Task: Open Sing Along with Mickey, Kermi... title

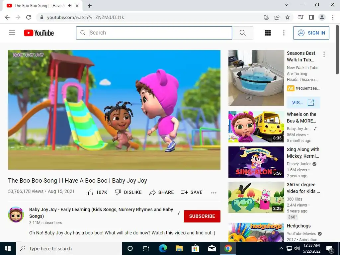Action: click(x=303, y=153)
